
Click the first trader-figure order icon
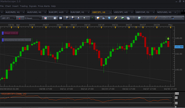pos(67,18)
